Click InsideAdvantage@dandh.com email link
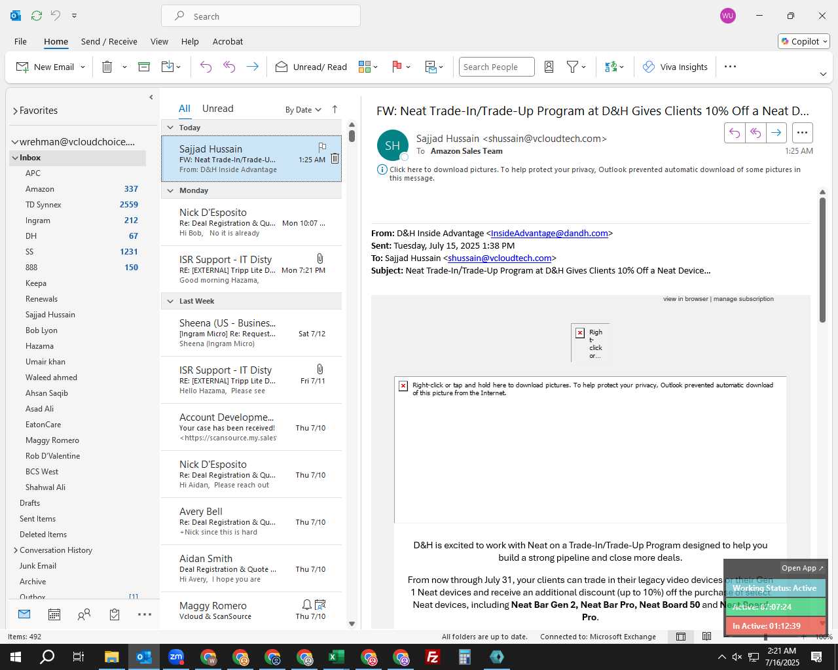The height and width of the screenshot is (670, 838). point(549,233)
